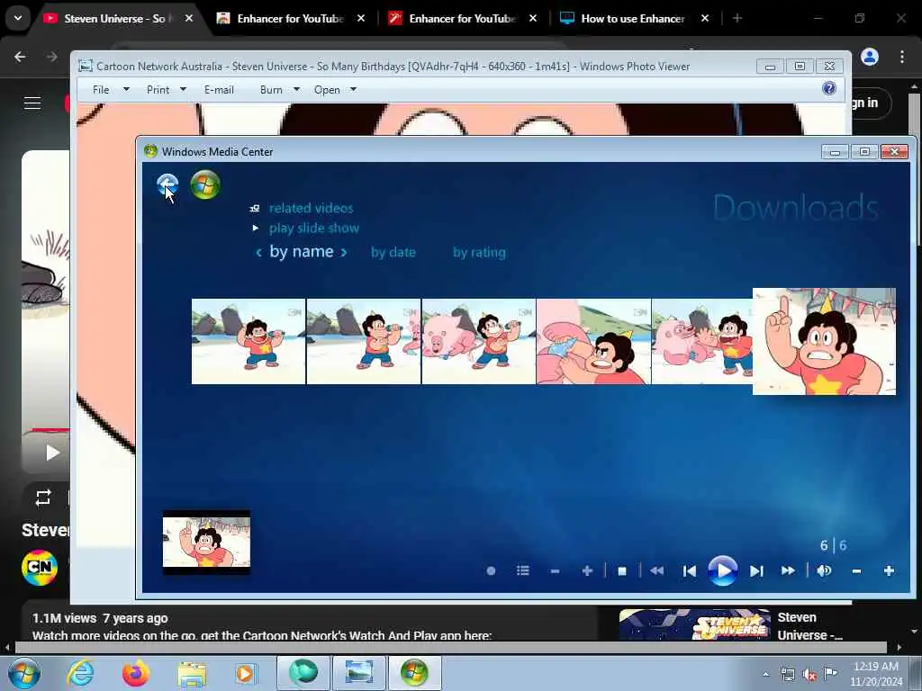The image size is (922, 691).
Task: Open Cartoon Network channel avatar
Action: [x=40, y=568]
